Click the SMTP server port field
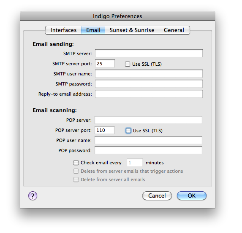This screenshot has width=242, height=233. (105, 64)
